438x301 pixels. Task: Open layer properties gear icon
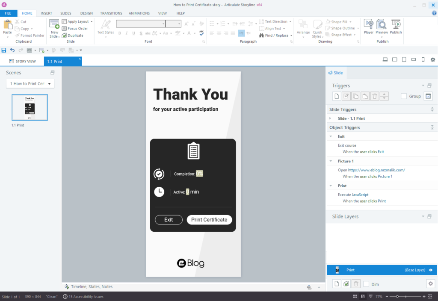point(430,284)
